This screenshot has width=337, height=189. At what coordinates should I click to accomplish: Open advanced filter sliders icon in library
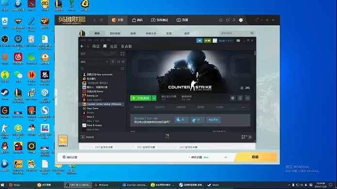pyautogui.click(x=122, y=68)
